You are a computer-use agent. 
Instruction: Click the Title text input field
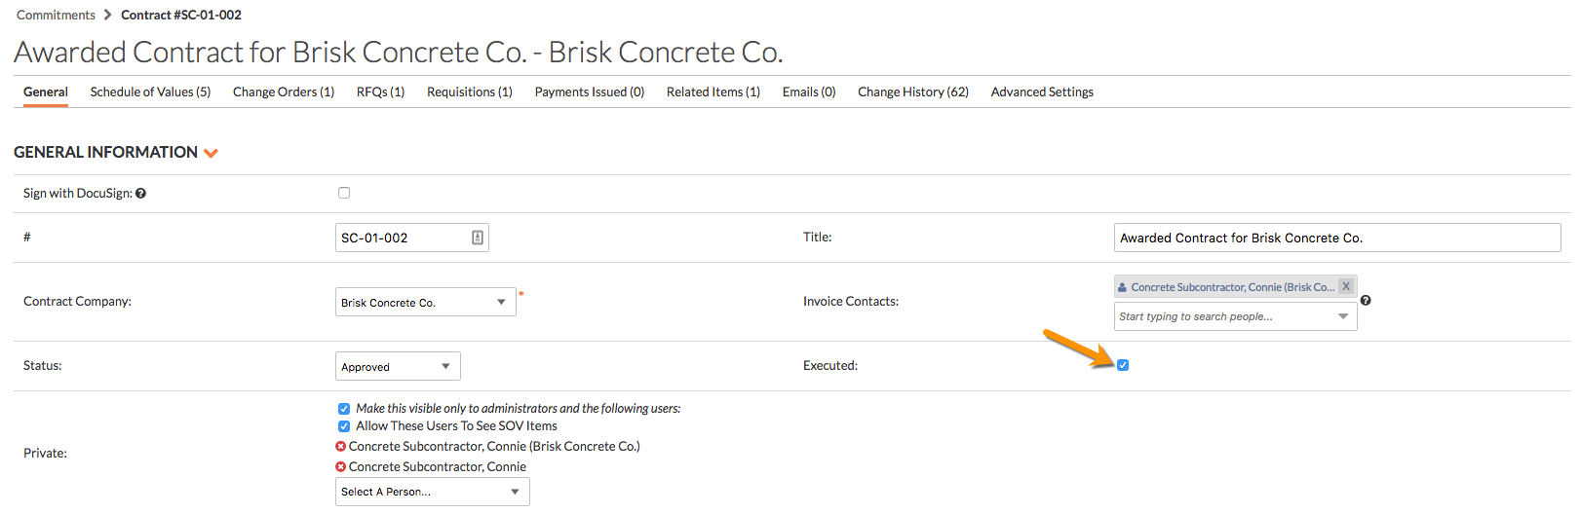pos(1336,238)
